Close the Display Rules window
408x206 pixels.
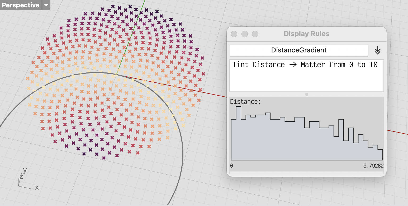pyautogui.click(x=234, y=34)
